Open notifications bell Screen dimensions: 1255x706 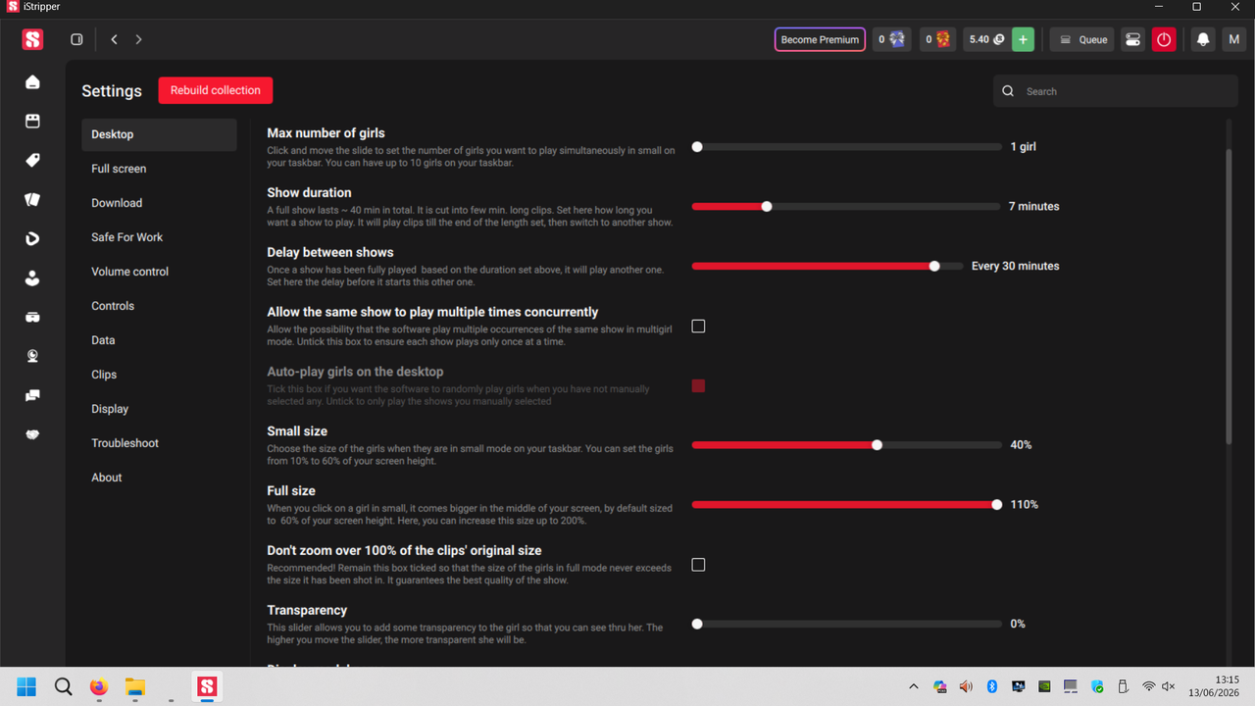1203,39
